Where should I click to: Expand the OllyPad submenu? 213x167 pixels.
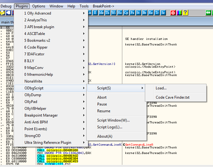click(51, 102)
